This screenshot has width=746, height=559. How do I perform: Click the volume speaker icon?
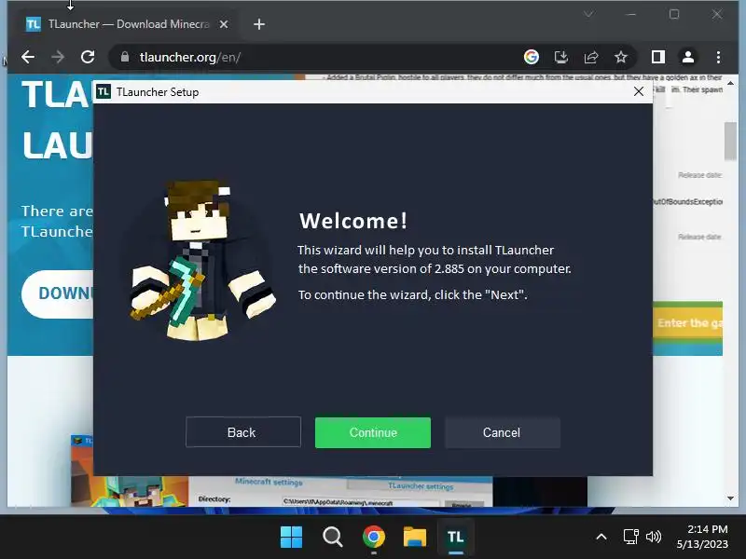(x=654, y=537)
